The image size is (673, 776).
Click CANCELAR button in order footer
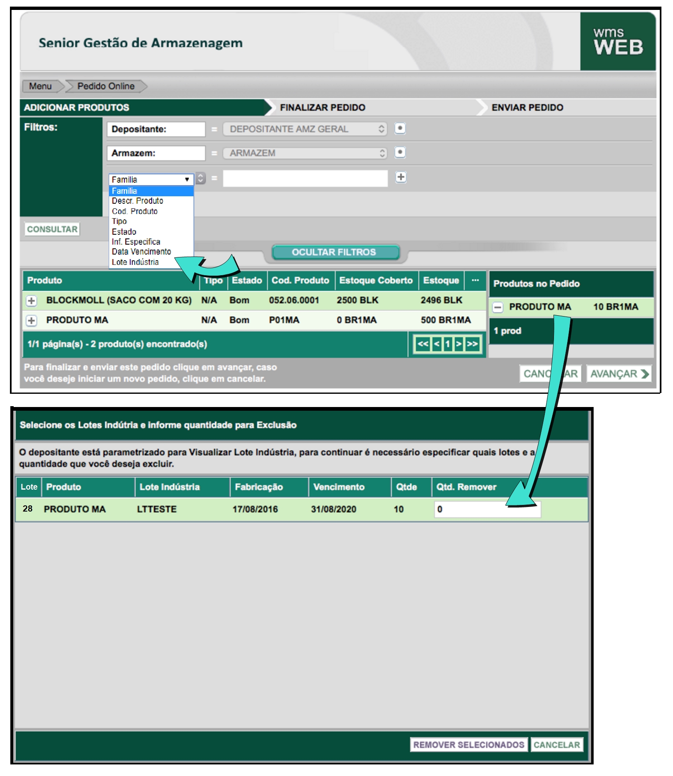coord(551,374)
